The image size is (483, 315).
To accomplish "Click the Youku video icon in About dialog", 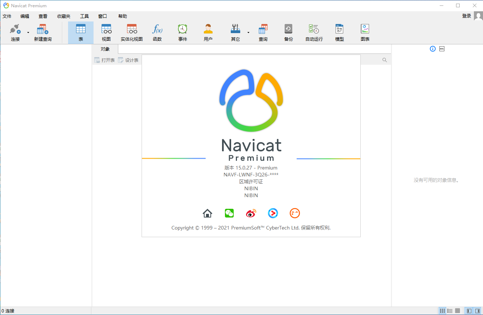I will click(x=273, y=213).
